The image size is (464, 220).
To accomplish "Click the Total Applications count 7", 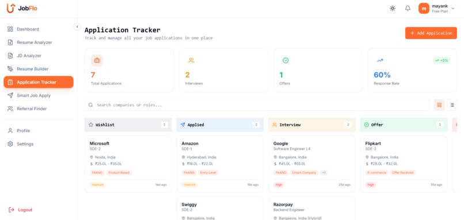I will click(x=93, y=75).
